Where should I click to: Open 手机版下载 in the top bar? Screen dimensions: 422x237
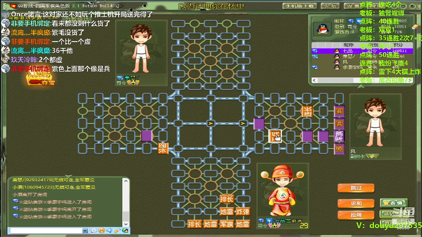pos(299,6)
